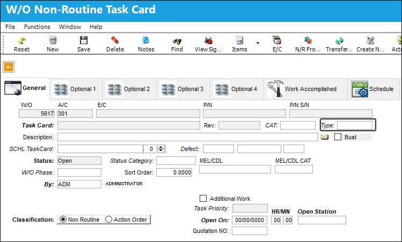Switch to the Optional 4 tab
Image resolution: width=402 pixels, height=242 pixels.
(236, 89)
